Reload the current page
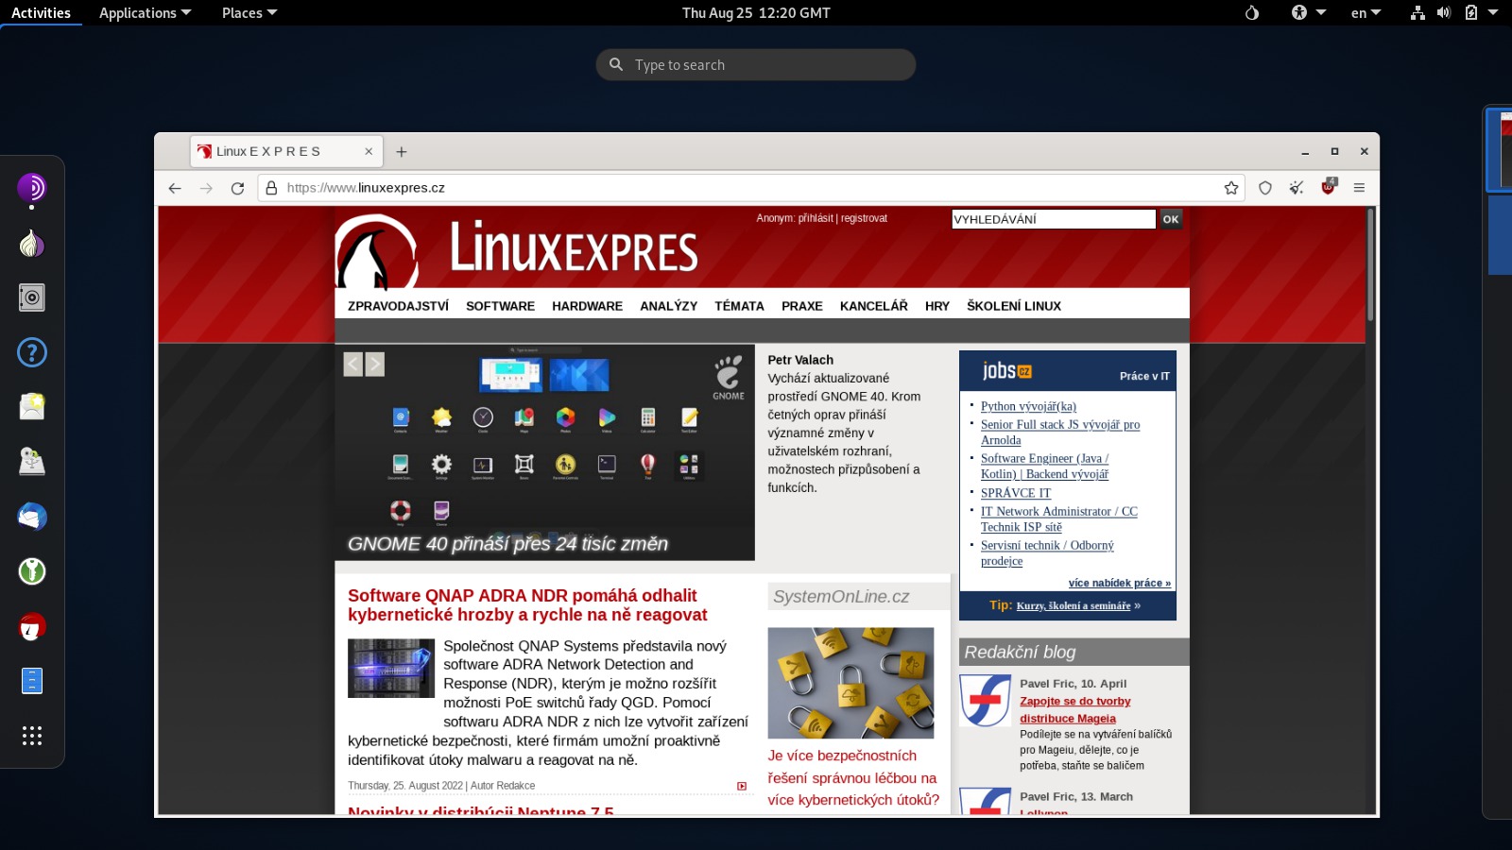1512x850 pixels. 237,188
